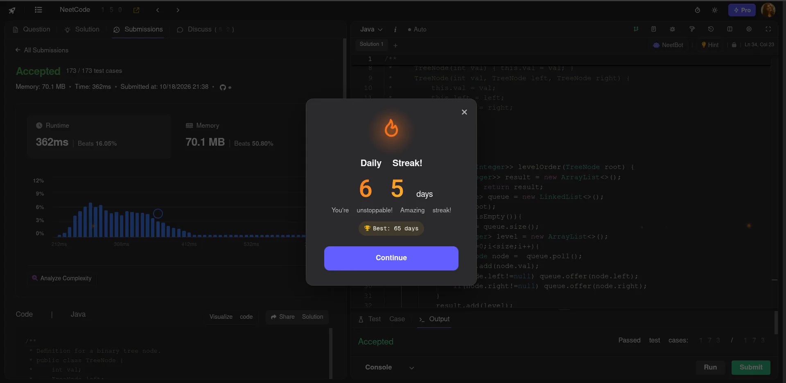Toggle the light/dark theme sun icon

click(714, 10)
